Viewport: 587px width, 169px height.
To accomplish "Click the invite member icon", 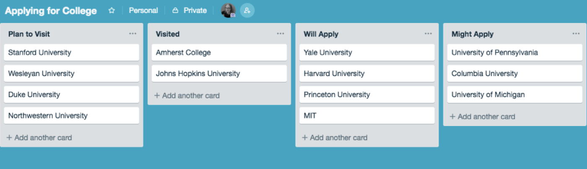I will click(x=247, y=10).
